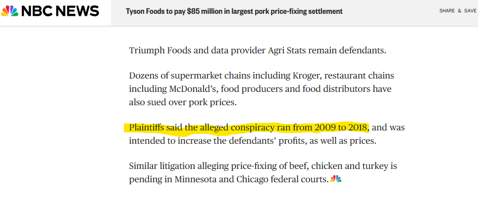Click the yellow highlighted 'Plaintiffs said' sentence

248,128
